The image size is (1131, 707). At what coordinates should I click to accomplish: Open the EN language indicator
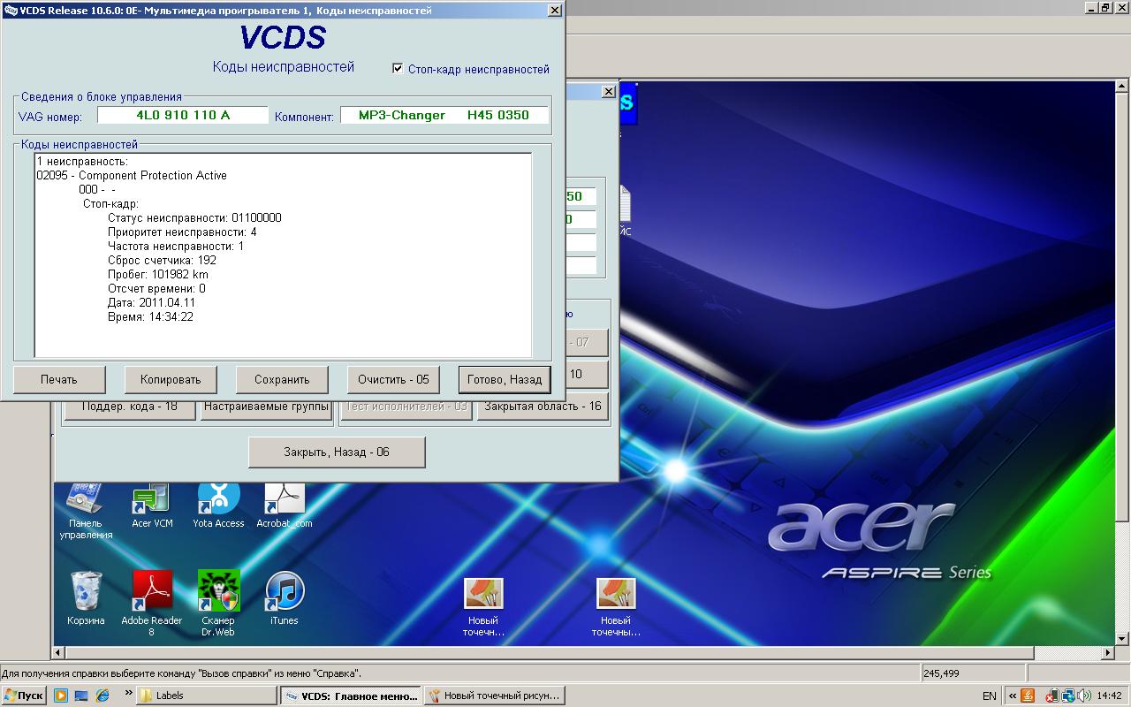pyautogui.click(x=989, y=696)
